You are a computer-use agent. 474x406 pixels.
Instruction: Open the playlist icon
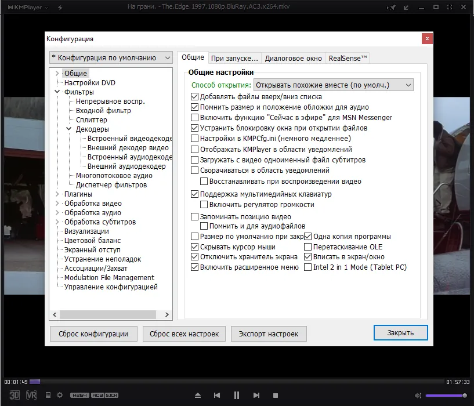(48, 395)
